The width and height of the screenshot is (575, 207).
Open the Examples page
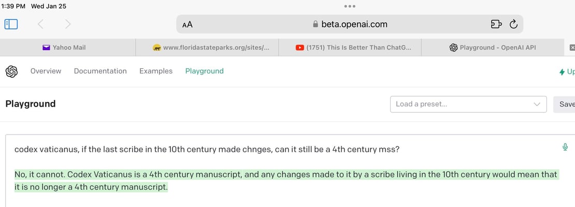click(156, 71)
